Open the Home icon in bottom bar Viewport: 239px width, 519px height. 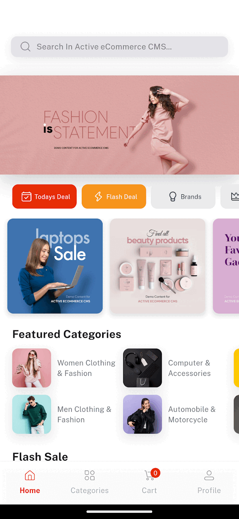pos(30,475)
